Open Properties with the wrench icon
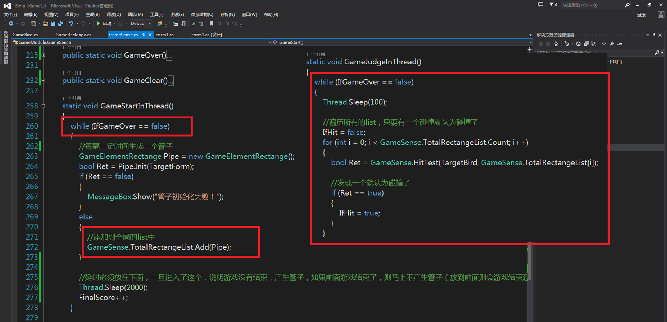 [x=612, y=44]
